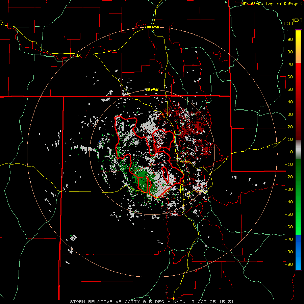Click the -60 scale value
The height and width of the screenshot is (304, 304).
(x=289, y=227)
